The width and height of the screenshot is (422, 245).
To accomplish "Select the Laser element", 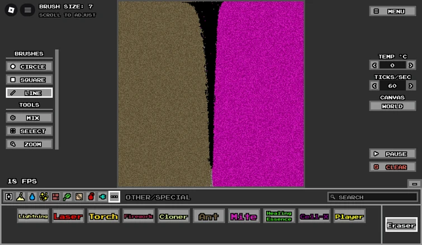I will (68, 216).
